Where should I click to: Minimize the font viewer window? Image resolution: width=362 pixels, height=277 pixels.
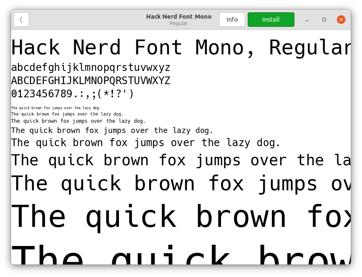(x=307, y=20)
